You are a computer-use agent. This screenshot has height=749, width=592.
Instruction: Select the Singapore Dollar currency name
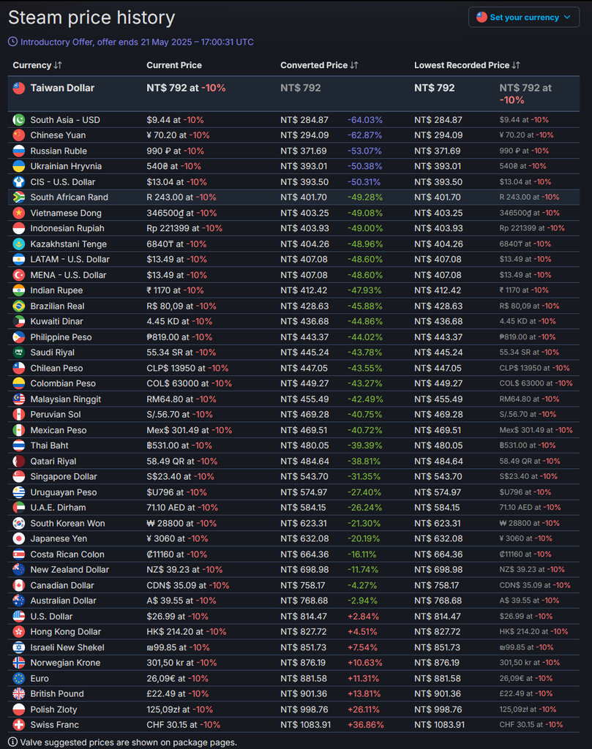click(x=64, y=476)
